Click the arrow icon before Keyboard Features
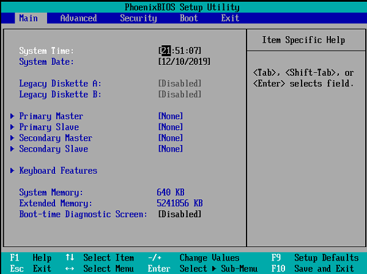 pyautogui.click(x=13, y=171)
